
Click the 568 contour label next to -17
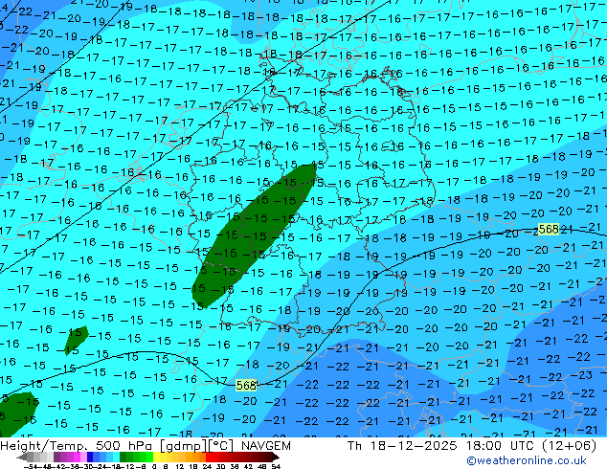coord(246,385)
